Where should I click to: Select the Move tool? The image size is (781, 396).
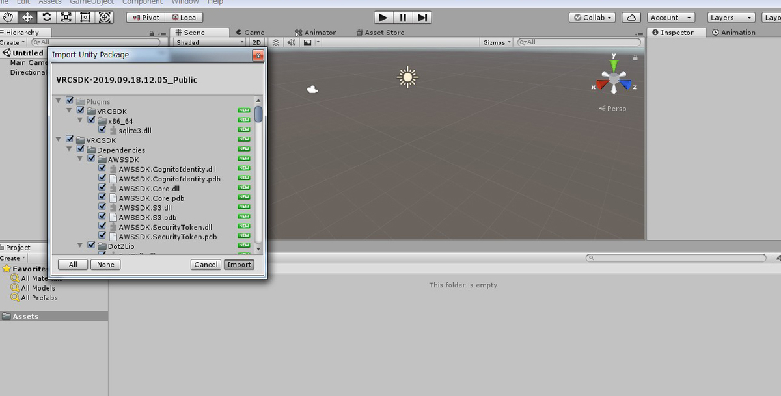pos(27,18)
